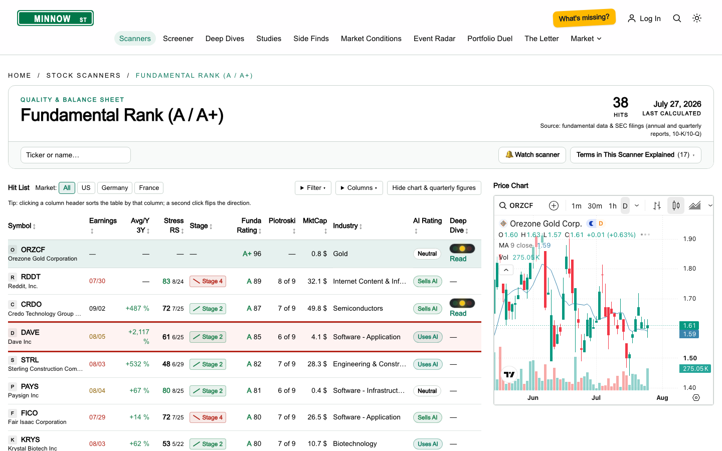The height and width of the screenshot is (451, 722).
Task: Go to Home breadcrumb
Action: [x=20, y=76]
